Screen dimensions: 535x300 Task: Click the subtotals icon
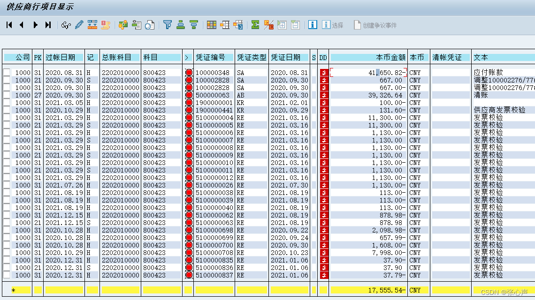(x=268, y=24)
